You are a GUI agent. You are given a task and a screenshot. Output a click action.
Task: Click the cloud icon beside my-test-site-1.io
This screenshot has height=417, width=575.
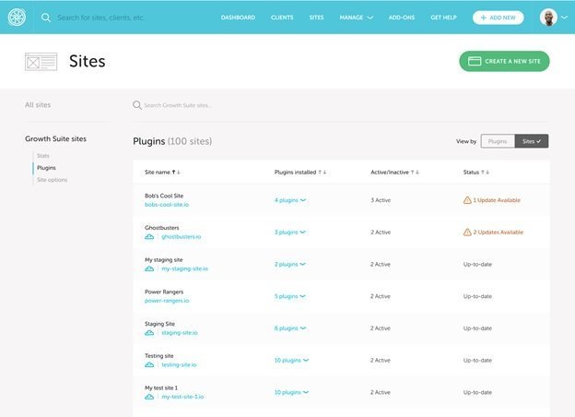pyautogui.click(x=149, y=397)
